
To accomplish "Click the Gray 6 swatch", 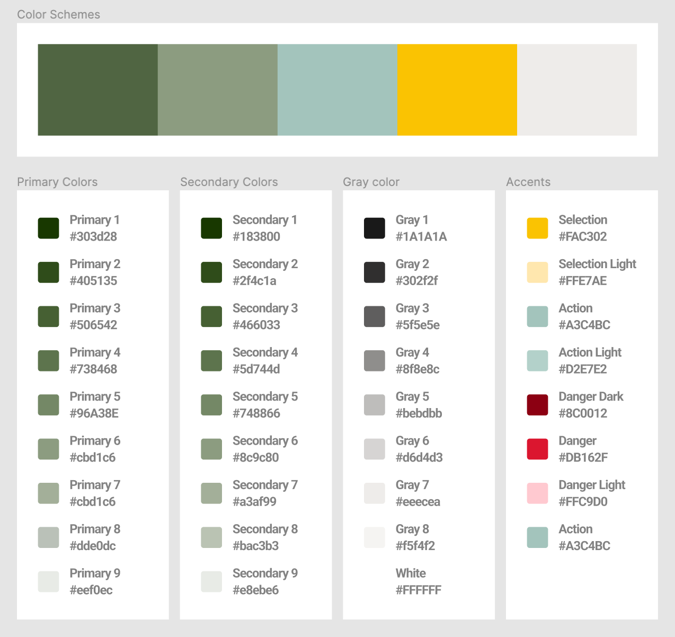I will coord(375,449).
